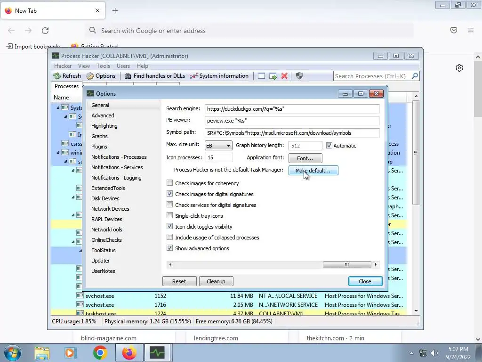Open Max. size unit EB dropdown

[x=218, y=145]
